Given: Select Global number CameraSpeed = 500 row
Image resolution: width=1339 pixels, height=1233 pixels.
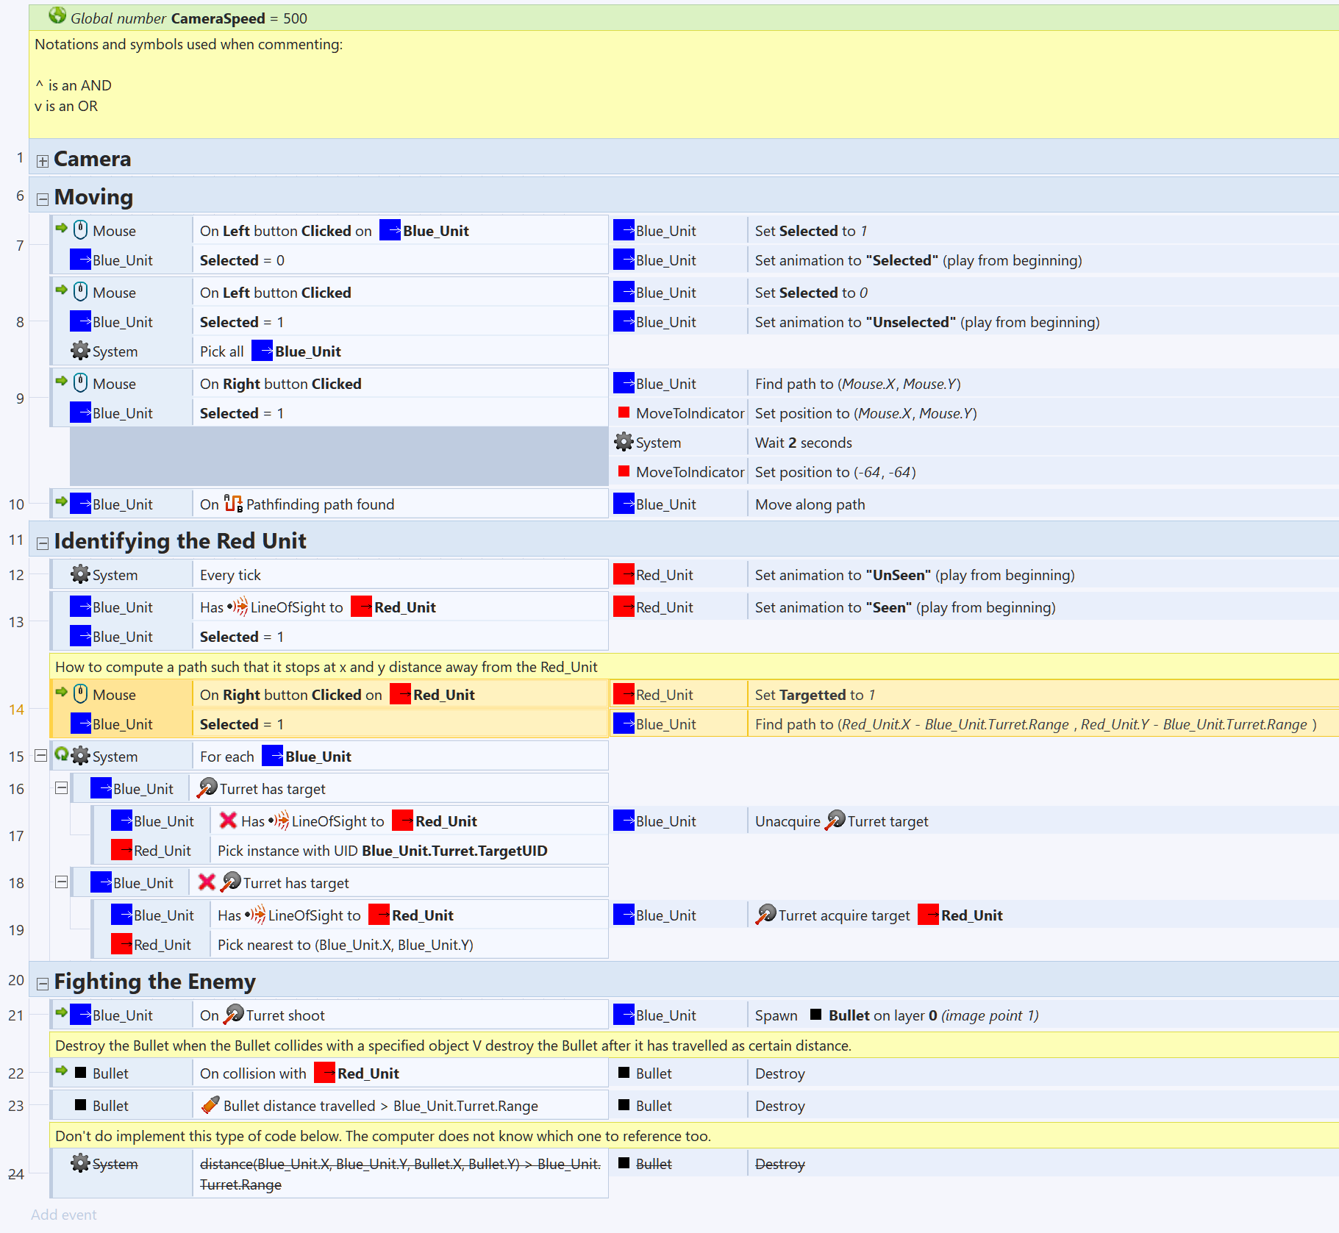Looking at the screenshot, I should coord(684,18).
